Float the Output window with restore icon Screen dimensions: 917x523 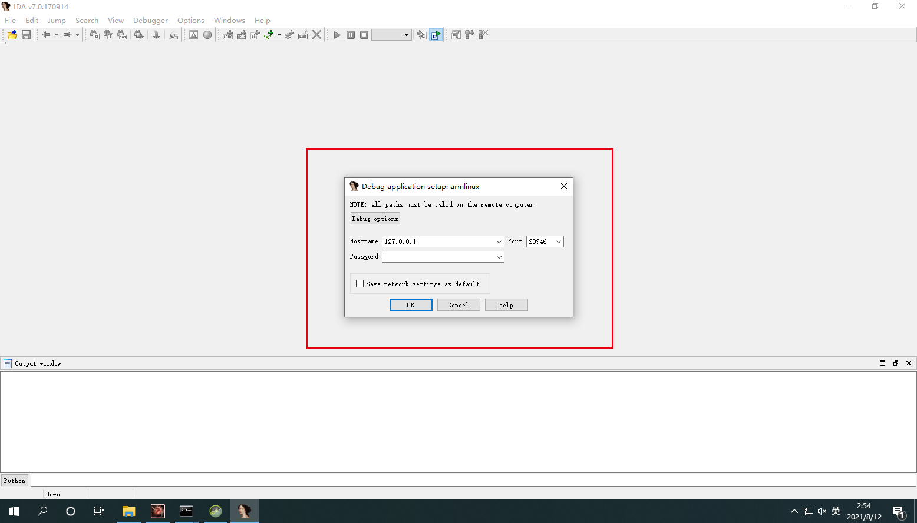coord(896,363)
